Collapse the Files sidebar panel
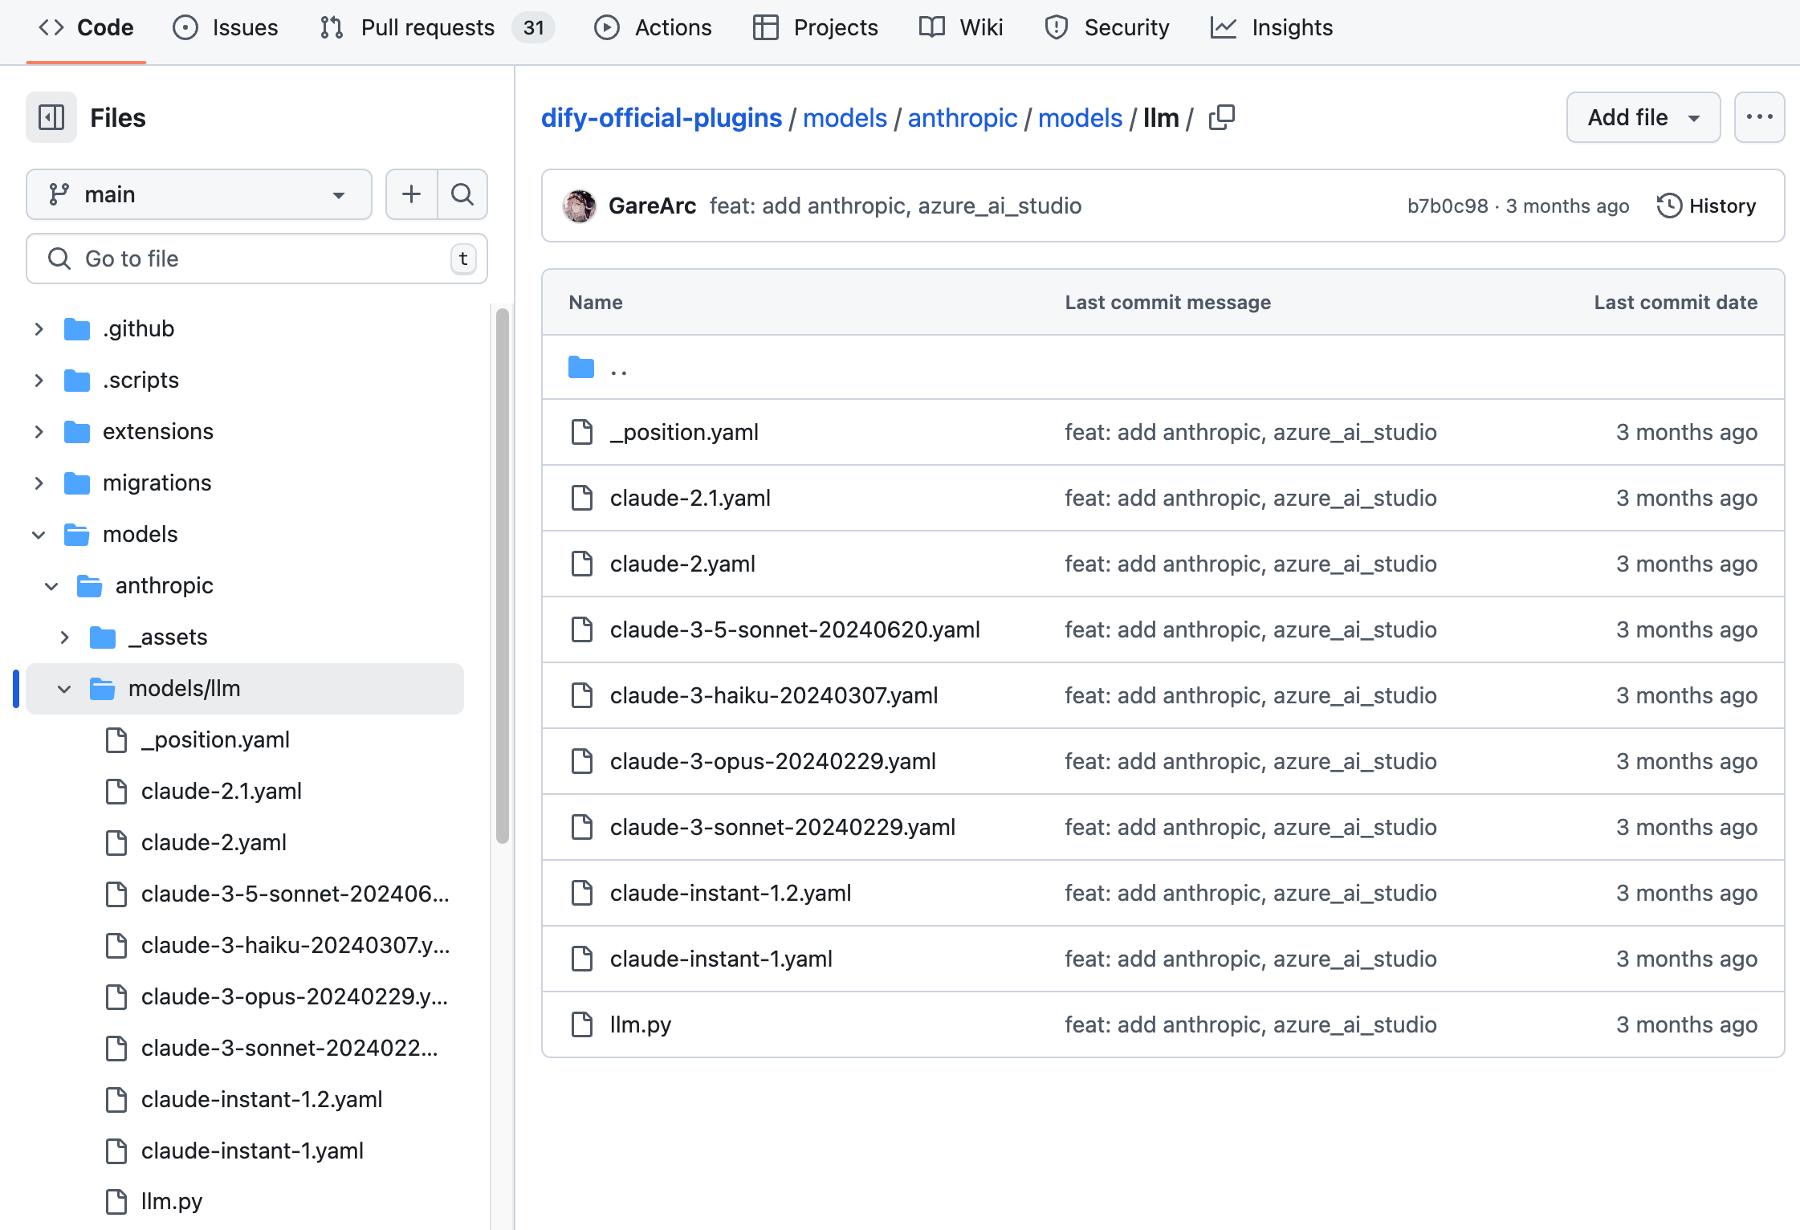1800x1230 pixels. pos(51,117)
